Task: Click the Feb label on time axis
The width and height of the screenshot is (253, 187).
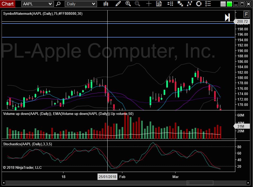Action: [x=122, y=177]
